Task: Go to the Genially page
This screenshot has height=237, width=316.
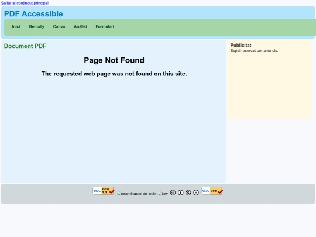Action: [36, 26]
